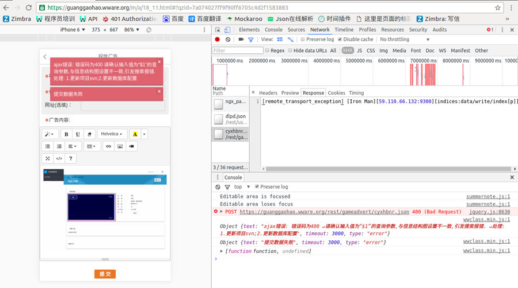
Task: Open the Zimbra bookmark
Action: (17, 19)
